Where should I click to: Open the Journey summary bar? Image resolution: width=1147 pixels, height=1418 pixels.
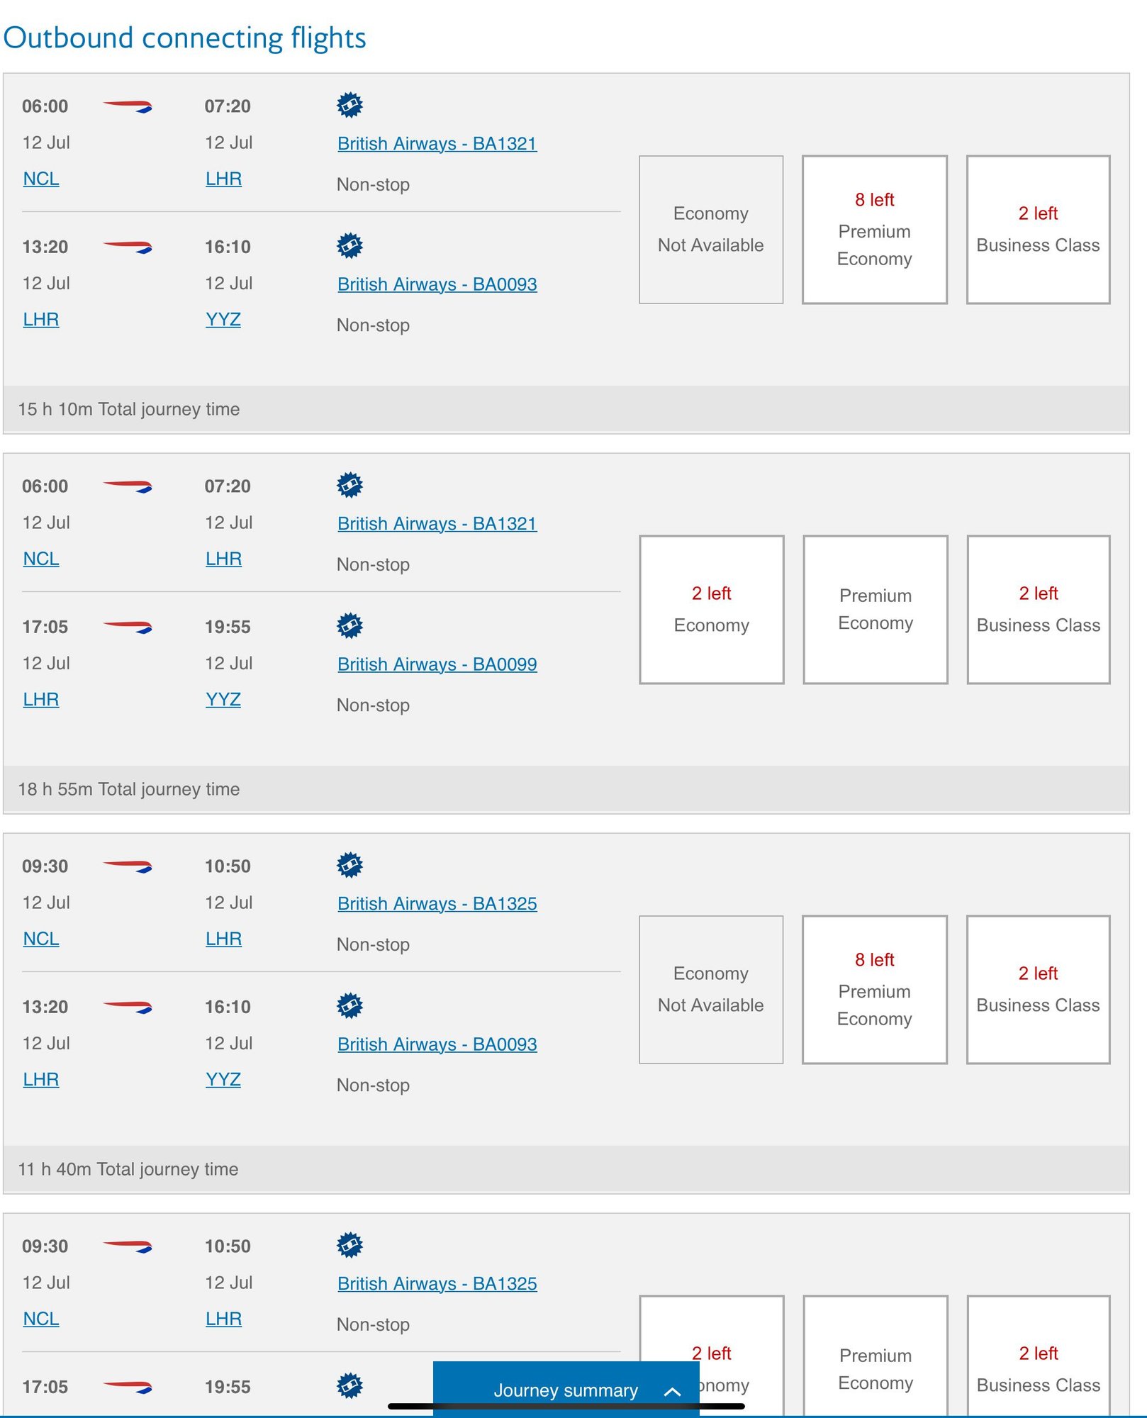pos(566,1390)
